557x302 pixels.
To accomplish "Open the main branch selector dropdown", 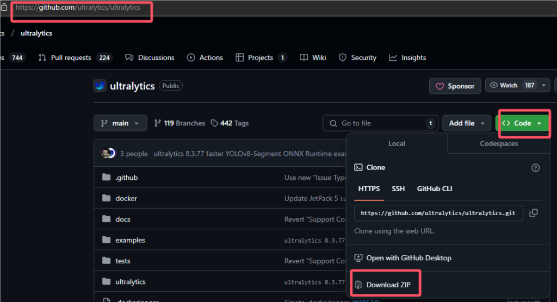I will [120, 123].
